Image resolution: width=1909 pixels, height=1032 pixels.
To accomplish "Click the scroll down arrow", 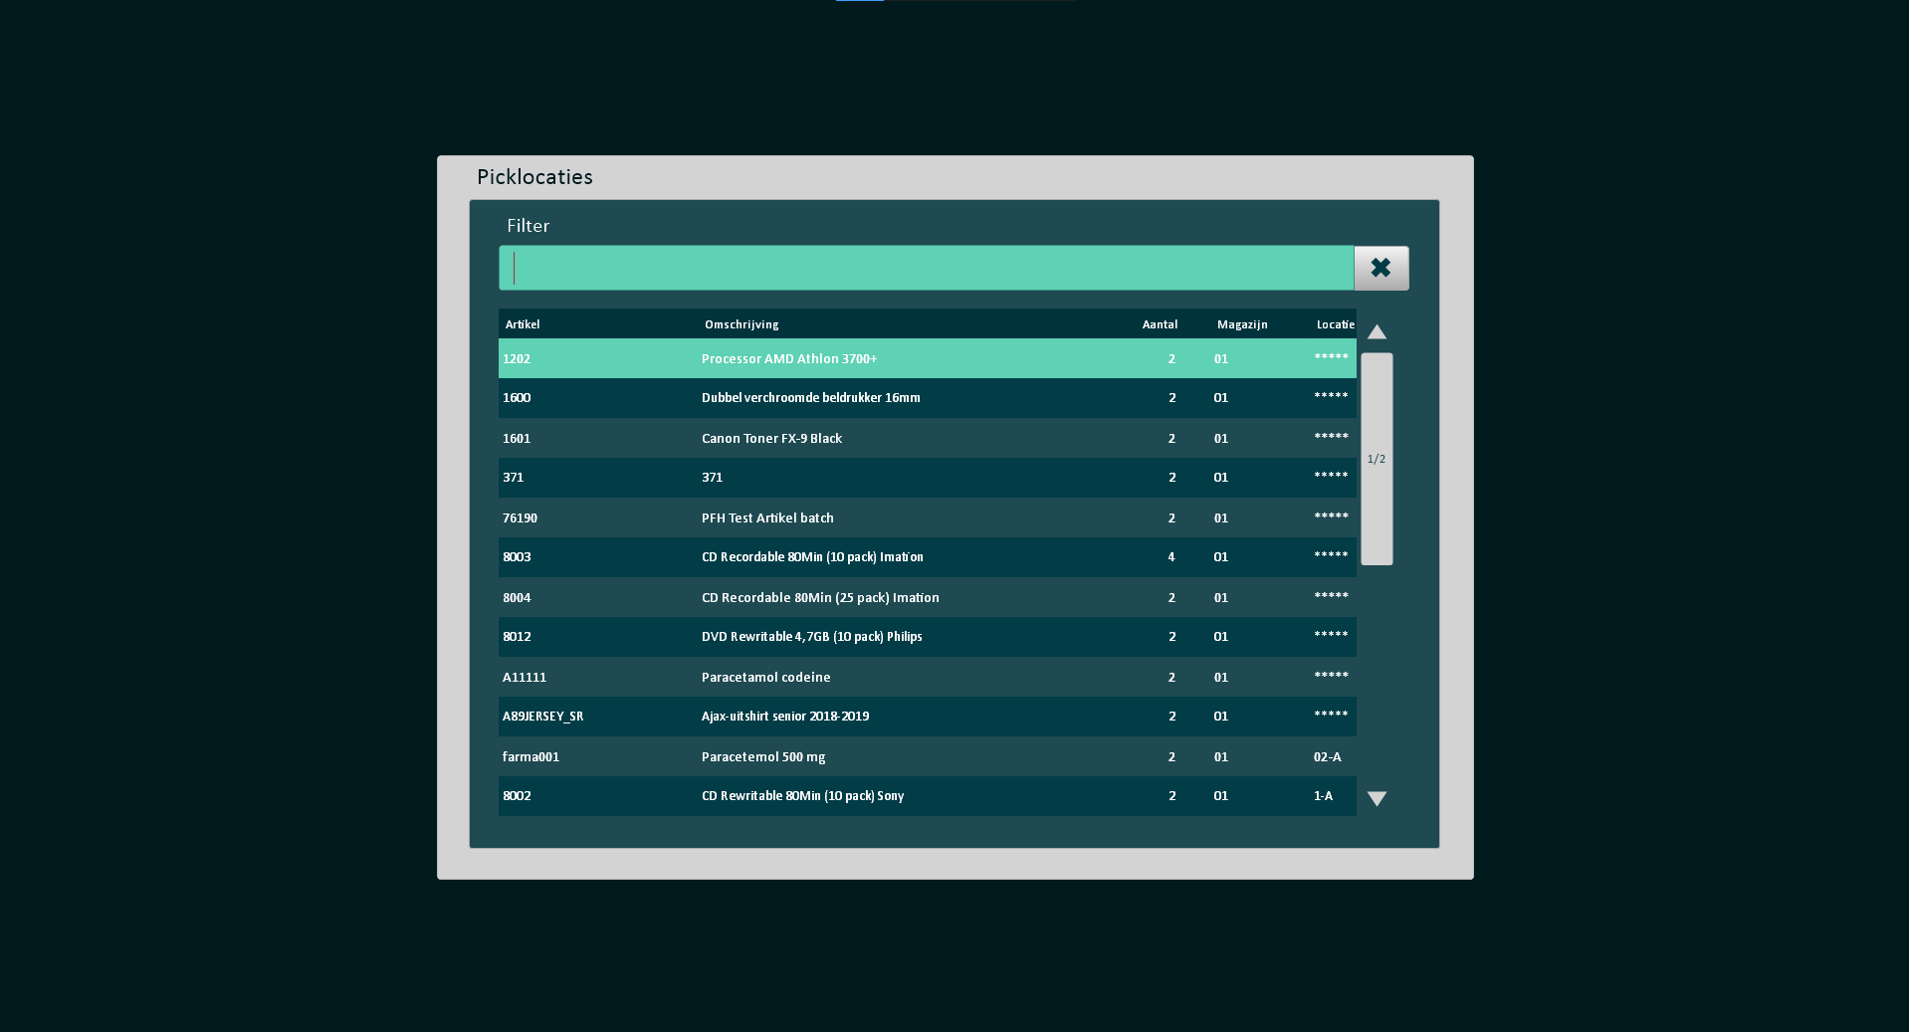I will pos(1377,798).
